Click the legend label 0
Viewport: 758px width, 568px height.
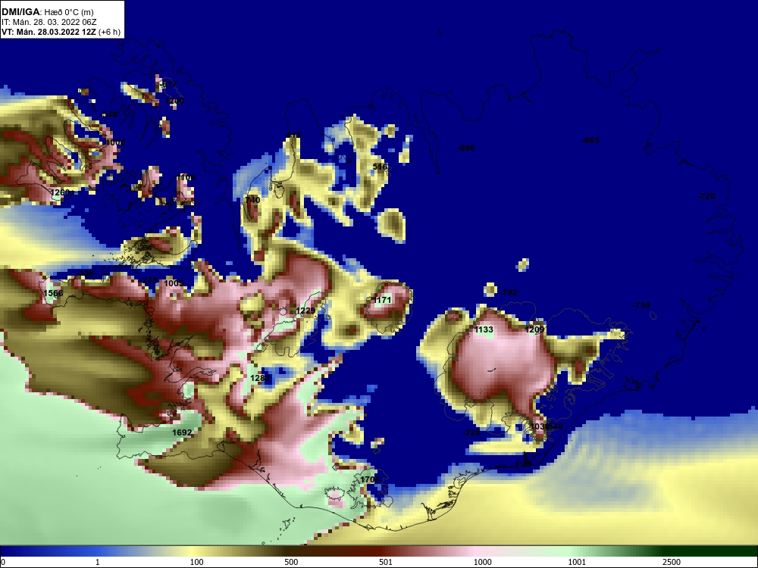[3, 562]
